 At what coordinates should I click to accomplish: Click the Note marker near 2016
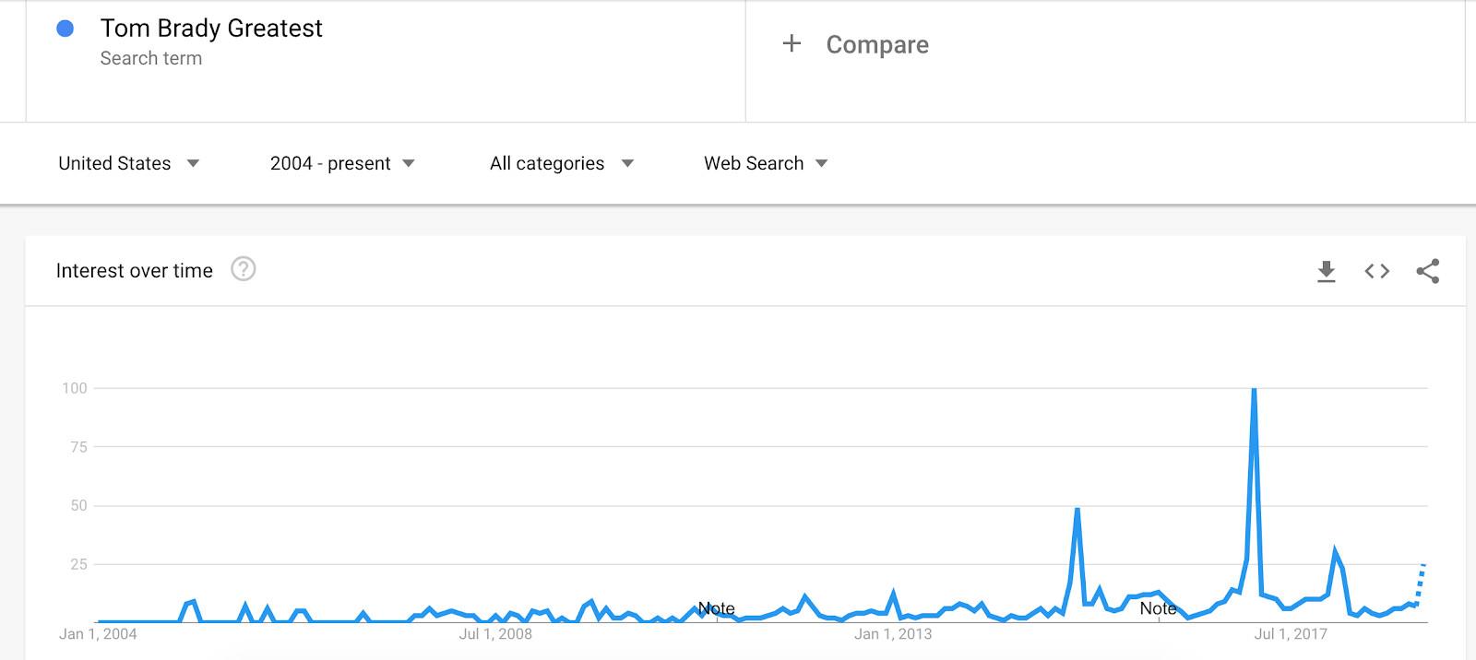pos(1158,608)
